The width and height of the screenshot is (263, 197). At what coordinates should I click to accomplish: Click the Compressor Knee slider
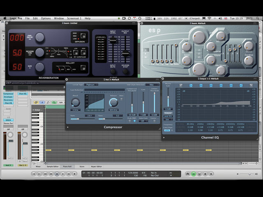(x=111, y=119)
